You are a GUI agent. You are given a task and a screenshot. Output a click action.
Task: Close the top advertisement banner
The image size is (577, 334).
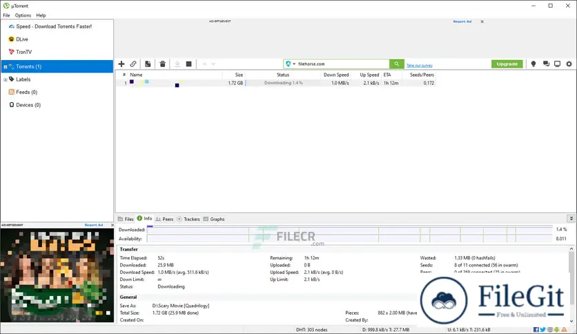click(482, 21)
